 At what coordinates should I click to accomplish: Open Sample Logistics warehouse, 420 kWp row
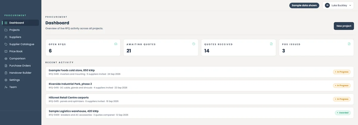200,113
